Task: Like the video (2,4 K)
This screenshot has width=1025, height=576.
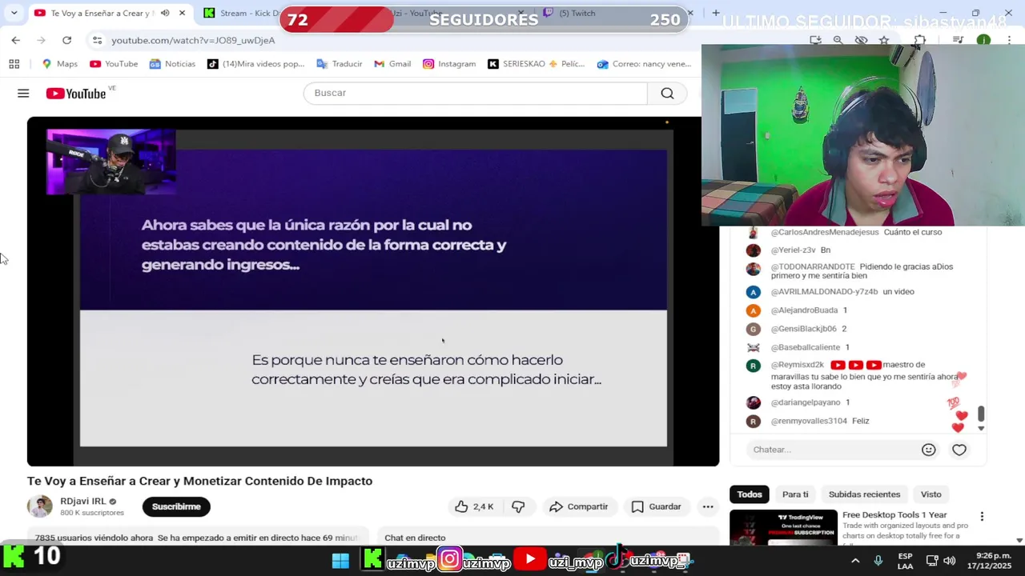Action: point(474,506)
